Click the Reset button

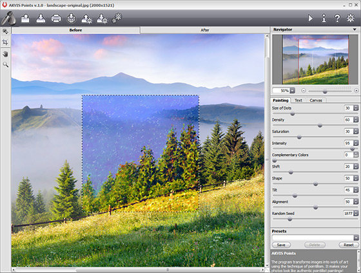point(348,245)
